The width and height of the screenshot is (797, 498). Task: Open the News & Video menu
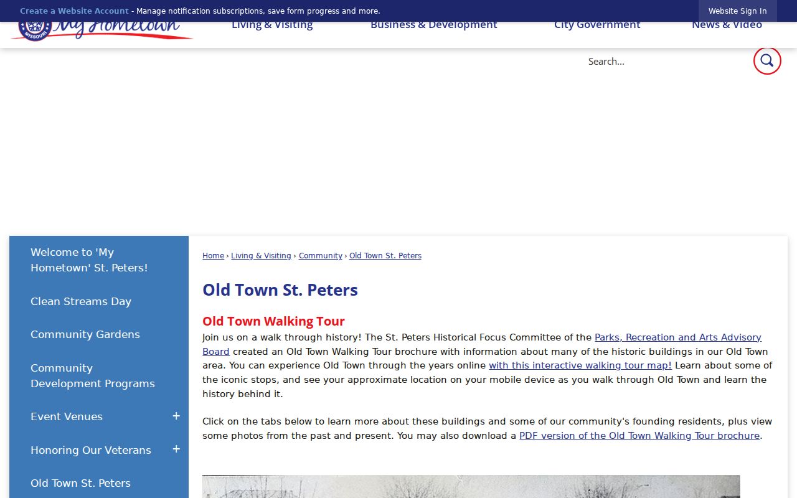(727, 26)
